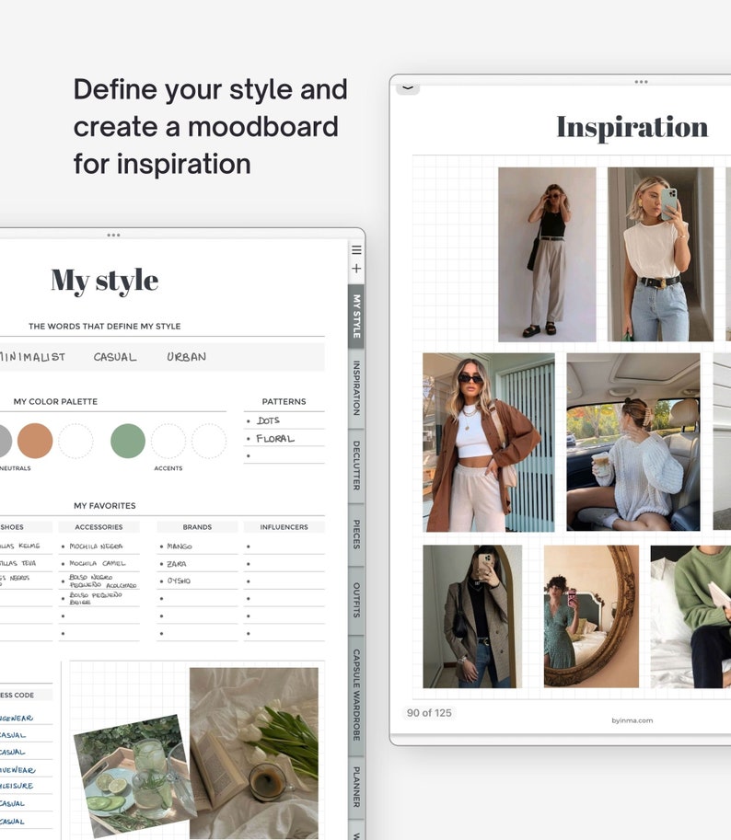Select photo of person in green sweater reading
The image size is (731, 840).
coord(690,616)
